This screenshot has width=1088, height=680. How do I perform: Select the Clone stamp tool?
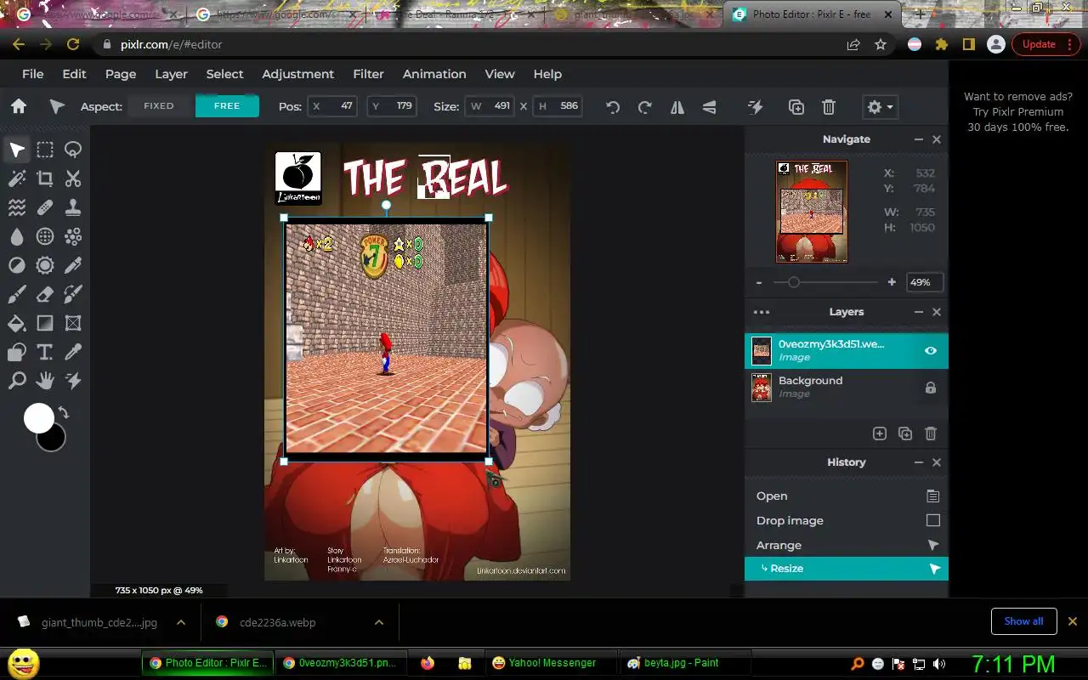(73, 207)
